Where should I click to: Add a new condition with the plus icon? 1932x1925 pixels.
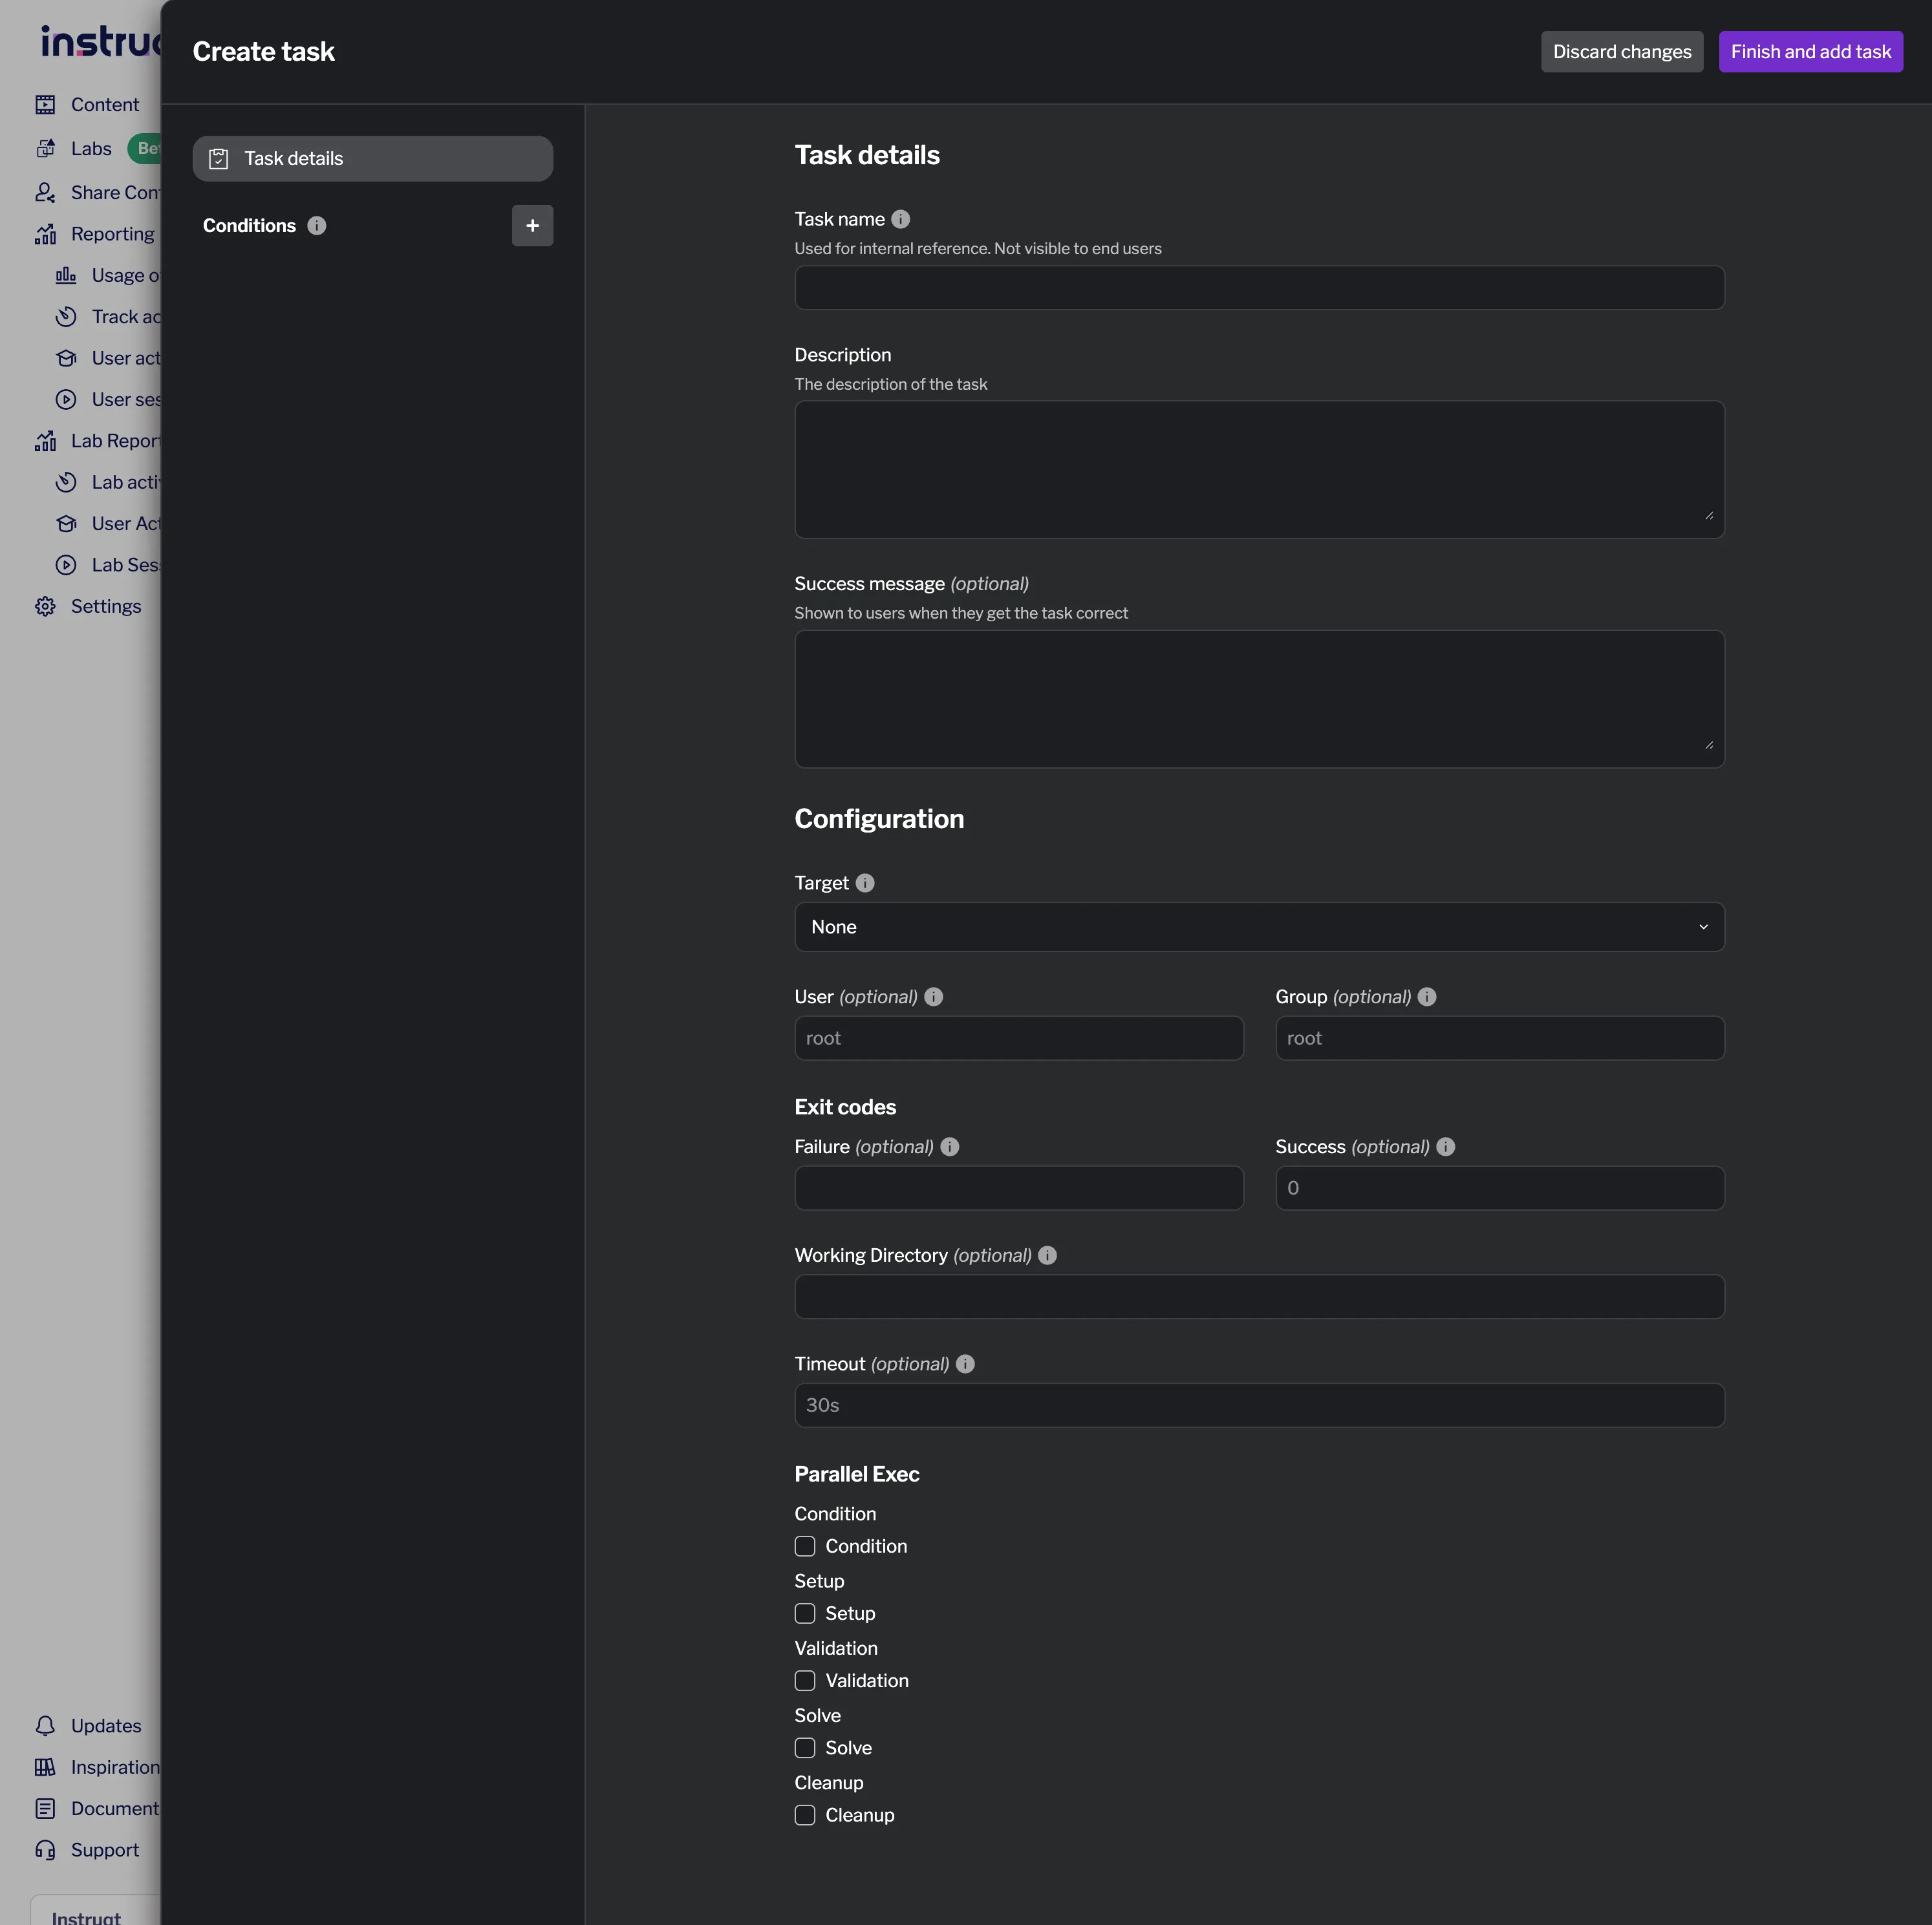point(532,225)
